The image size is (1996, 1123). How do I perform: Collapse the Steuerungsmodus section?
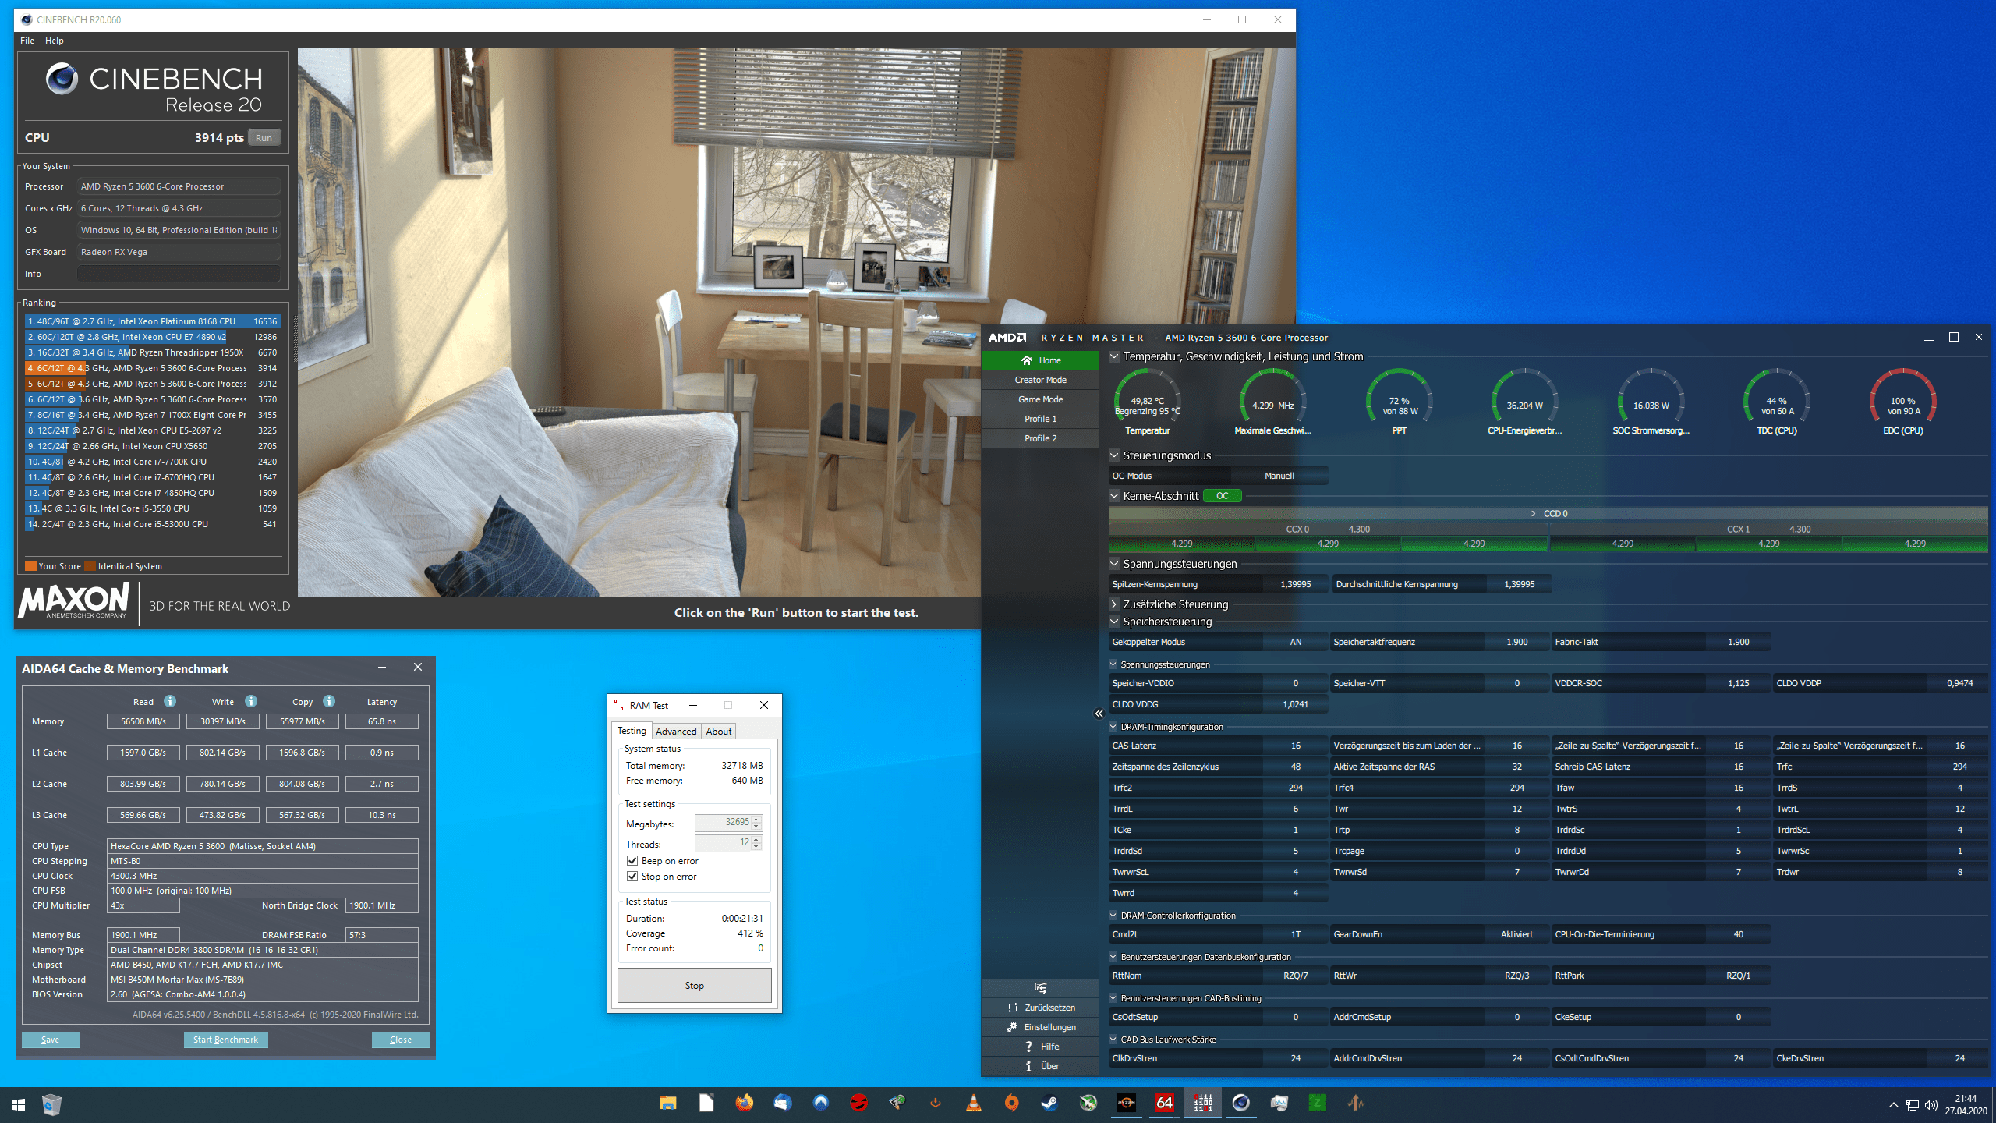[x=1114, y=455]
